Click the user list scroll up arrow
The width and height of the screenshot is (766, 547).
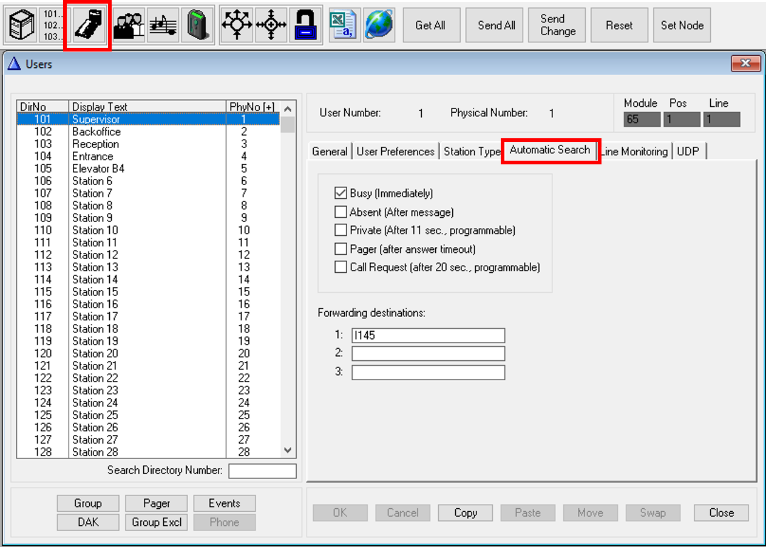[x=288, y=110]
